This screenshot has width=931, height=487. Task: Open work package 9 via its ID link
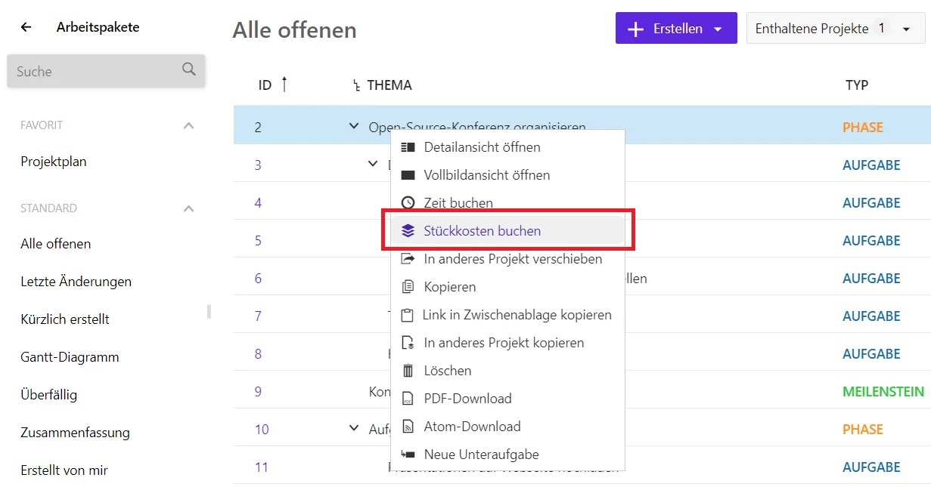257,391
